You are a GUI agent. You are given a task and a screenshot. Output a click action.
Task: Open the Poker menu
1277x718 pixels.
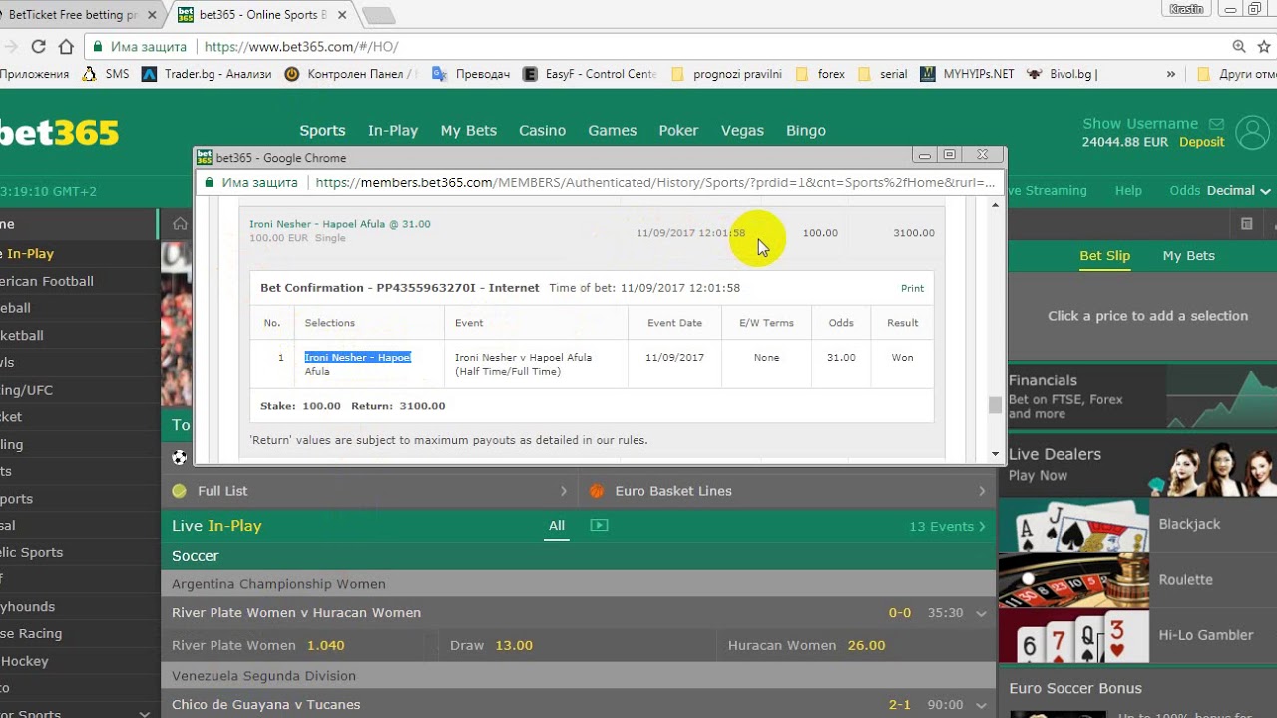click(x=678, y=130)
